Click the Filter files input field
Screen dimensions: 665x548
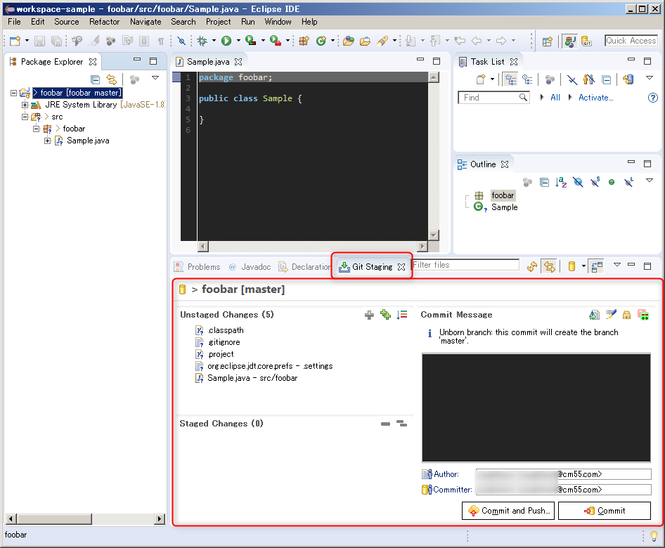tap(466, 265)
